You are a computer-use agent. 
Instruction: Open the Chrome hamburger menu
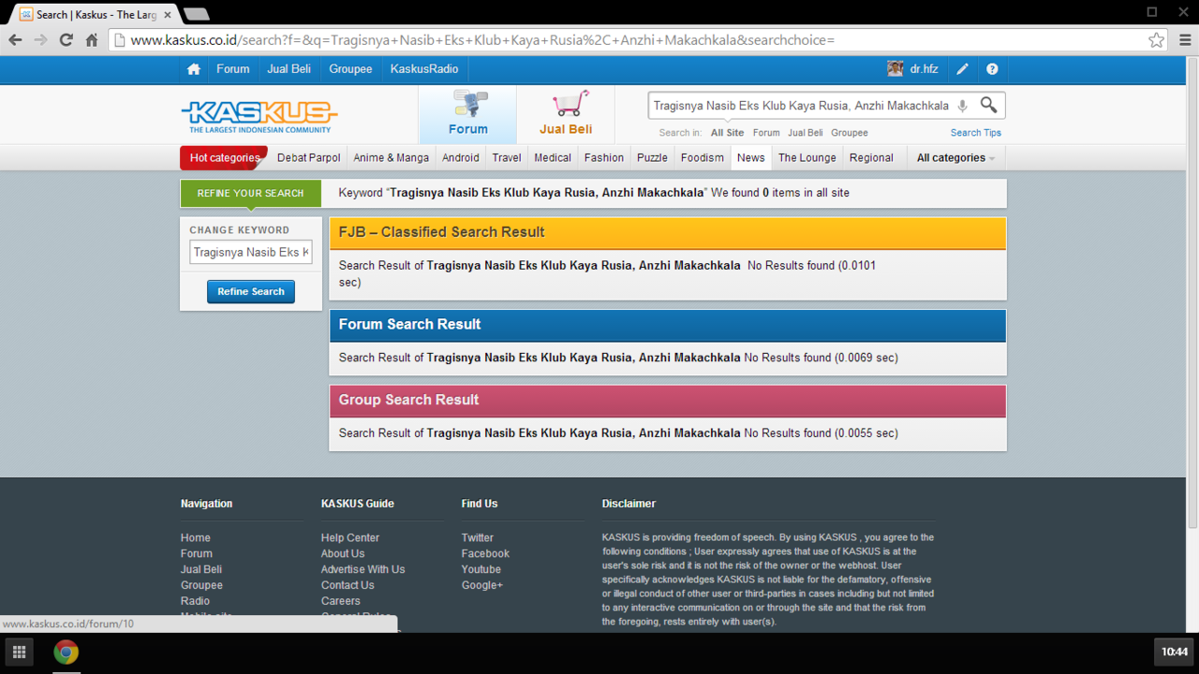pos(1185,39)
